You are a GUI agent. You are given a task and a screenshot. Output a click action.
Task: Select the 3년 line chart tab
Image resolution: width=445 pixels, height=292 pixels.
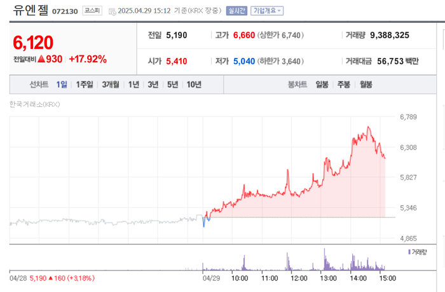click(x=153, y=85)
